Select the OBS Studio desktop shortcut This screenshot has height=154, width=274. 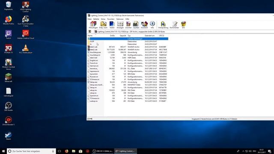[9, 107]
